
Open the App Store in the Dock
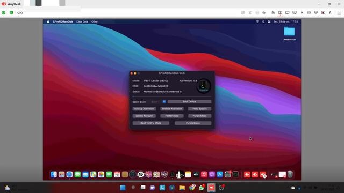[x=220, y=174]
